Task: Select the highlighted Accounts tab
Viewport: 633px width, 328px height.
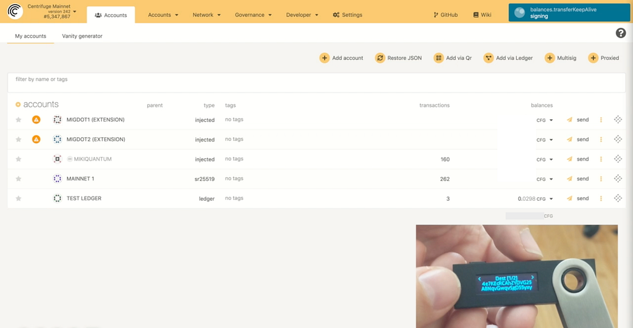Action: click(x=111, y=15)
